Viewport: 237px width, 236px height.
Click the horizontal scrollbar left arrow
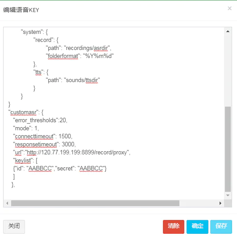point(7,203)
